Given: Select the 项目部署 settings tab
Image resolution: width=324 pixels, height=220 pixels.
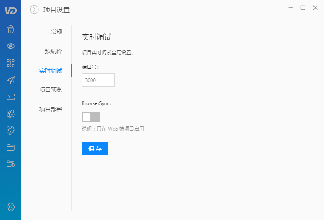Looking at the screenshot, I should click(x=51, y=109).
